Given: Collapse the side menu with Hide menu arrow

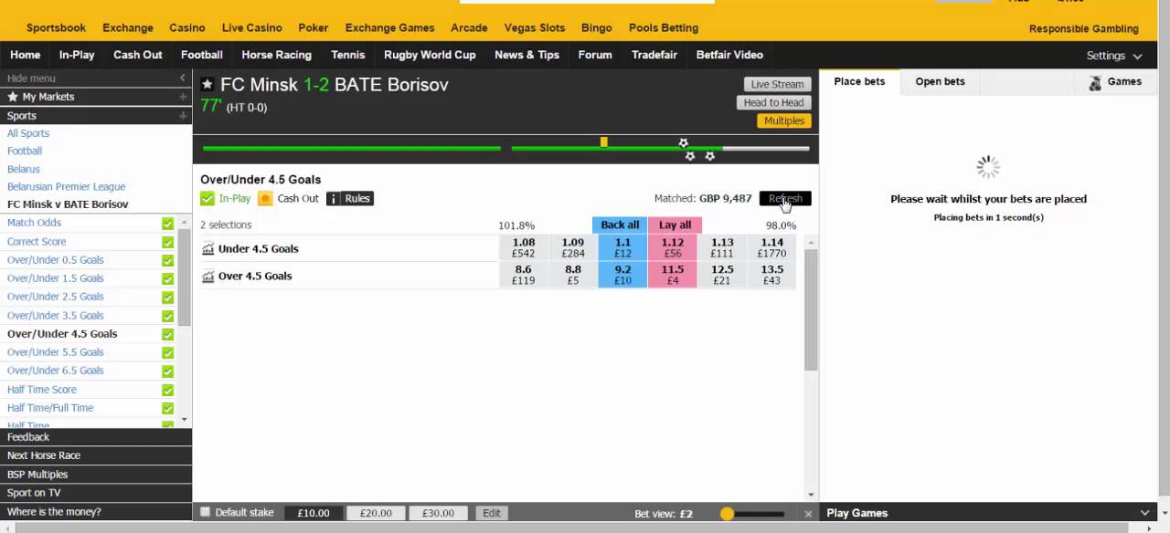Looking at the screenshot, I should pyautogui.click(x=182, y=78).
